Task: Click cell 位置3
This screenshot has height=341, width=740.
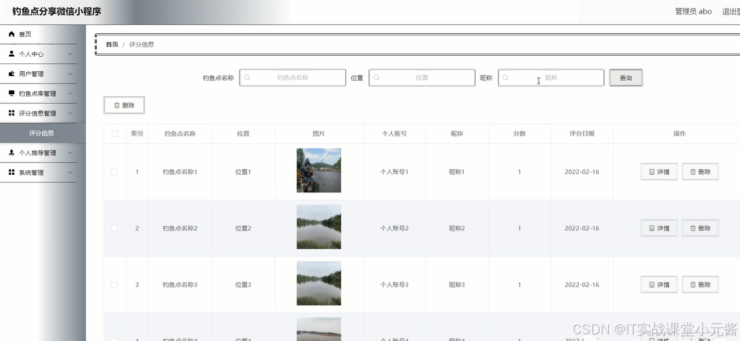Action: coord(243,285)
